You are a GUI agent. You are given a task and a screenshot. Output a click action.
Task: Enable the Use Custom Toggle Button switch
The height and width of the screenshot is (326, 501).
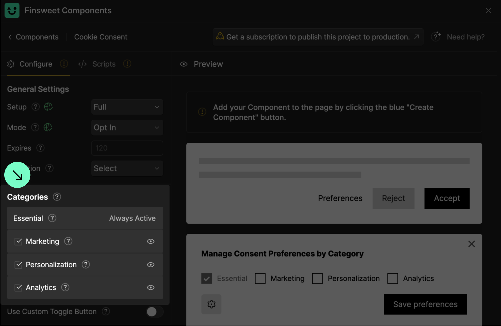(155, 312)
